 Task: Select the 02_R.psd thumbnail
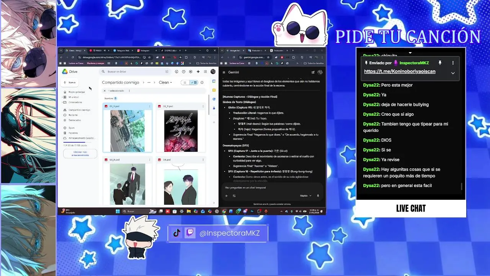click(x=181, y=131)
